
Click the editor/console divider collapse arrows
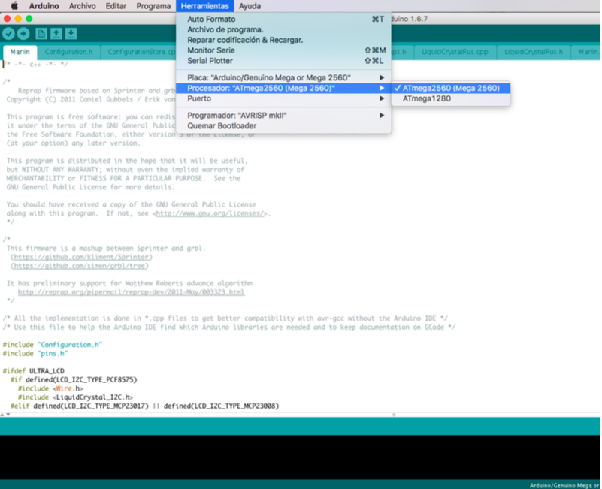[x=5, y=415]
